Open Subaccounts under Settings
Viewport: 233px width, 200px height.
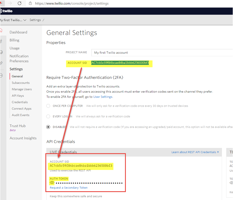point(21,83)
